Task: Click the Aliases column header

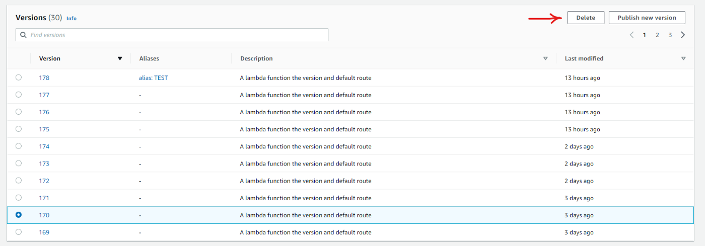Action: (x=149, y=58)
